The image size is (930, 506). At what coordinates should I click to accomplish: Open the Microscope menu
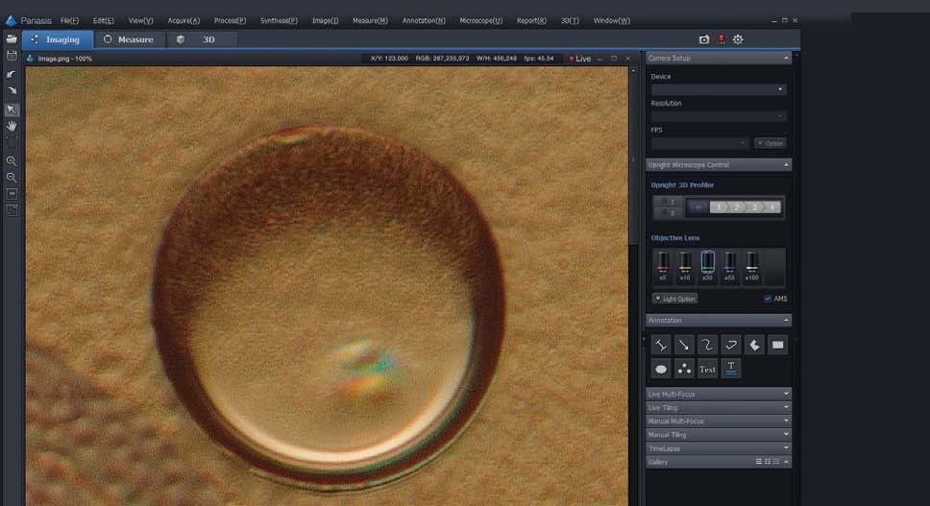tap(480, 20)
